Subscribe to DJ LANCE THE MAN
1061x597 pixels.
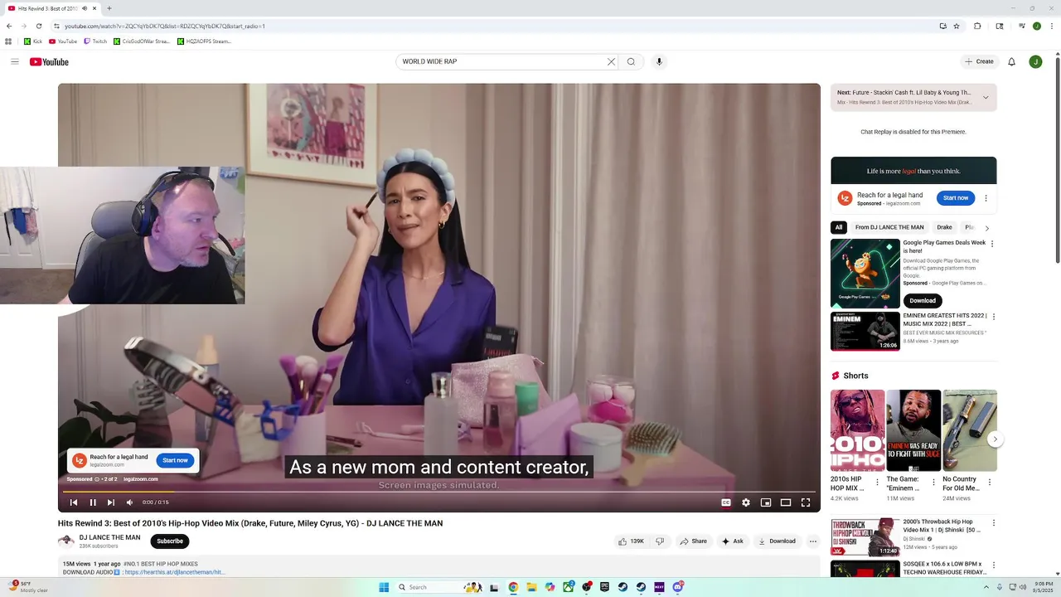[x=170, y=541]
